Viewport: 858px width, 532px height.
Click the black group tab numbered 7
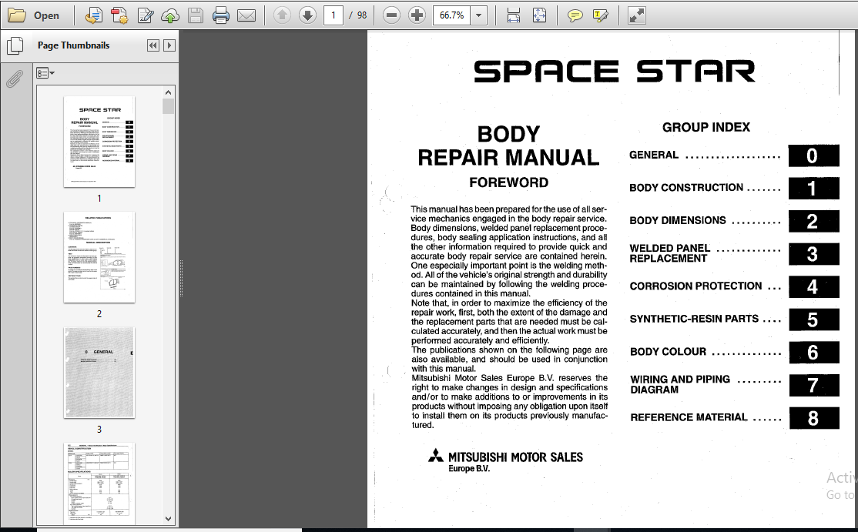(813, 386)
